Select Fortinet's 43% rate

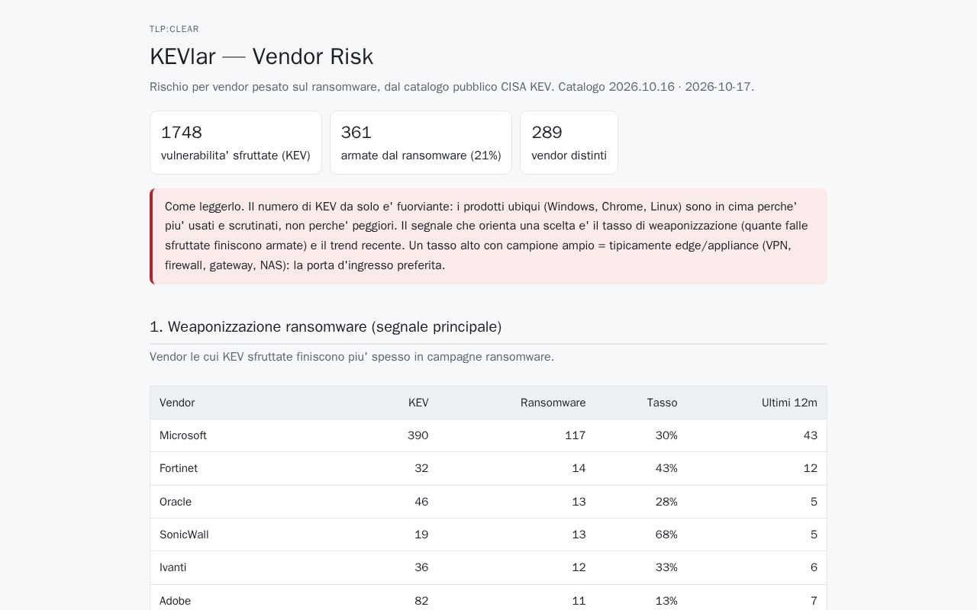tap(666, 468)
